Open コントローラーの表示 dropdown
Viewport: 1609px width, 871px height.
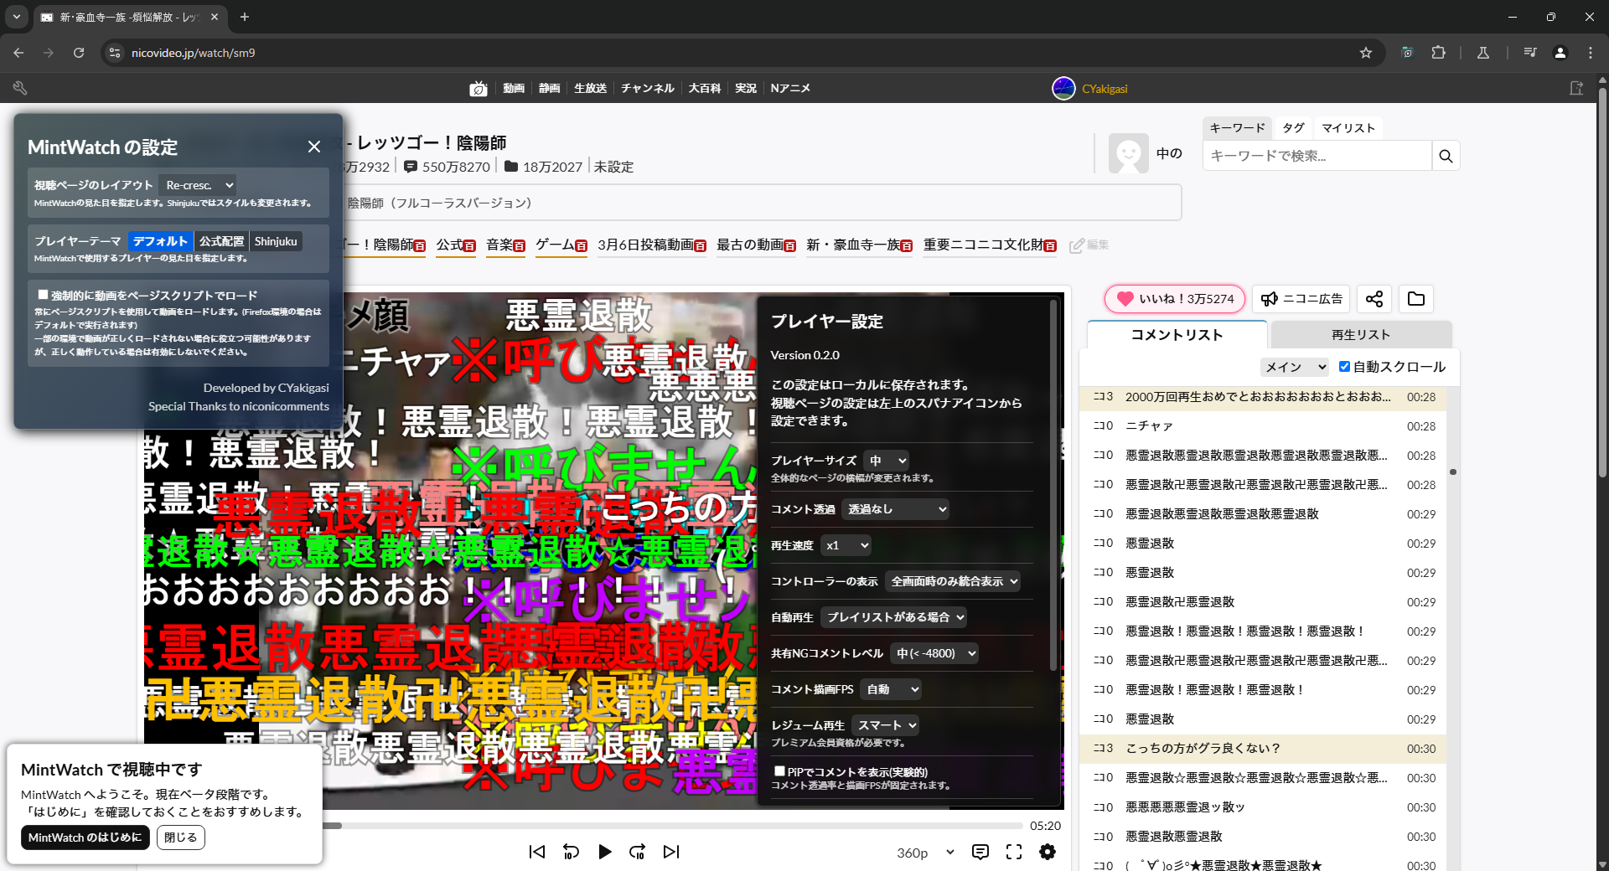click(953, 581)
